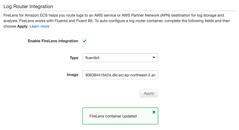Viewport: 239px width, 130px height.
Task: Click the Apply button
Action: 149,93
